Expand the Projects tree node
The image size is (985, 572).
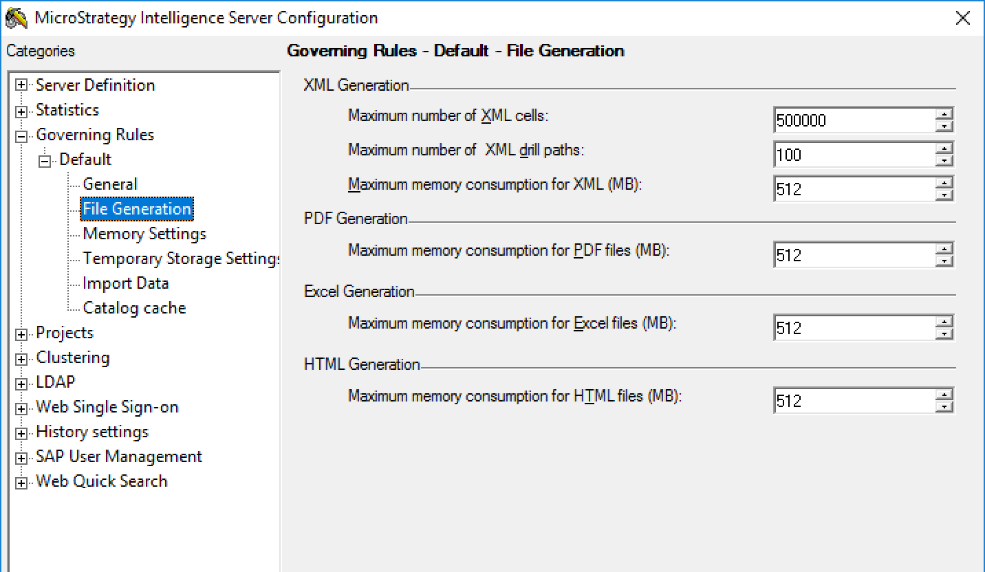pyautogui.click(x=21, y=333)
